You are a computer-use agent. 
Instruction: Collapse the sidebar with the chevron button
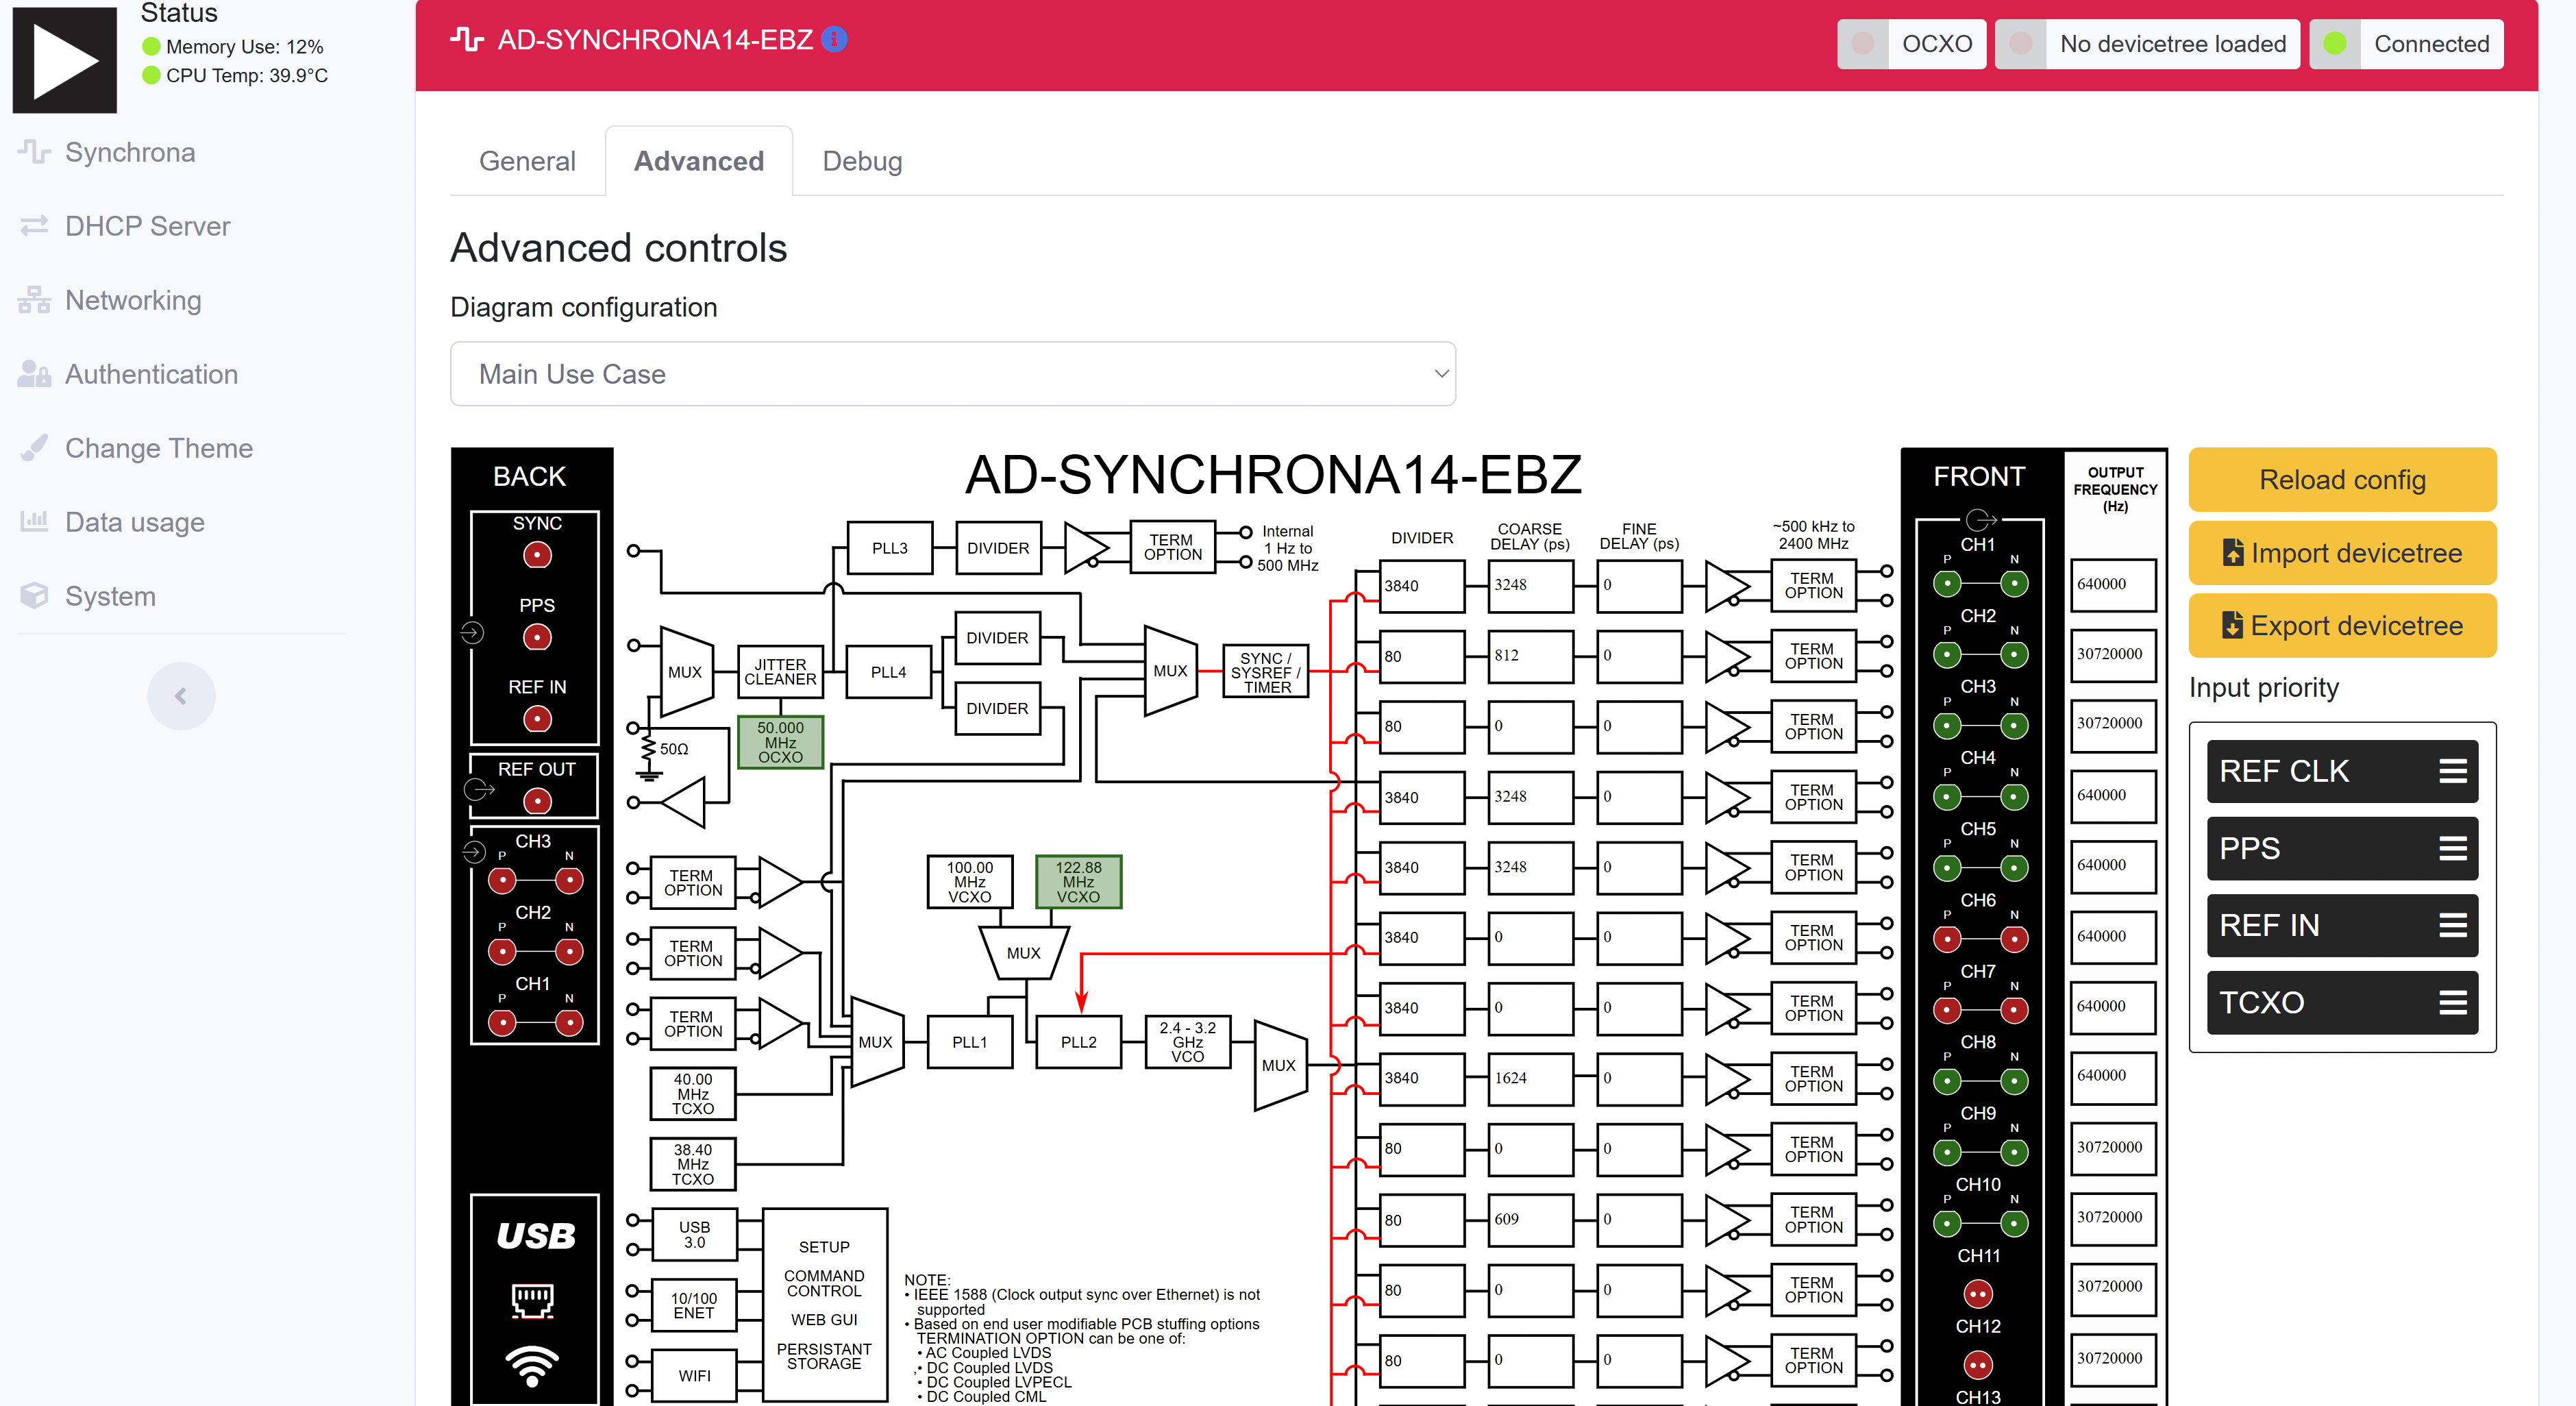pyautogui.click(x=181, y=696)
